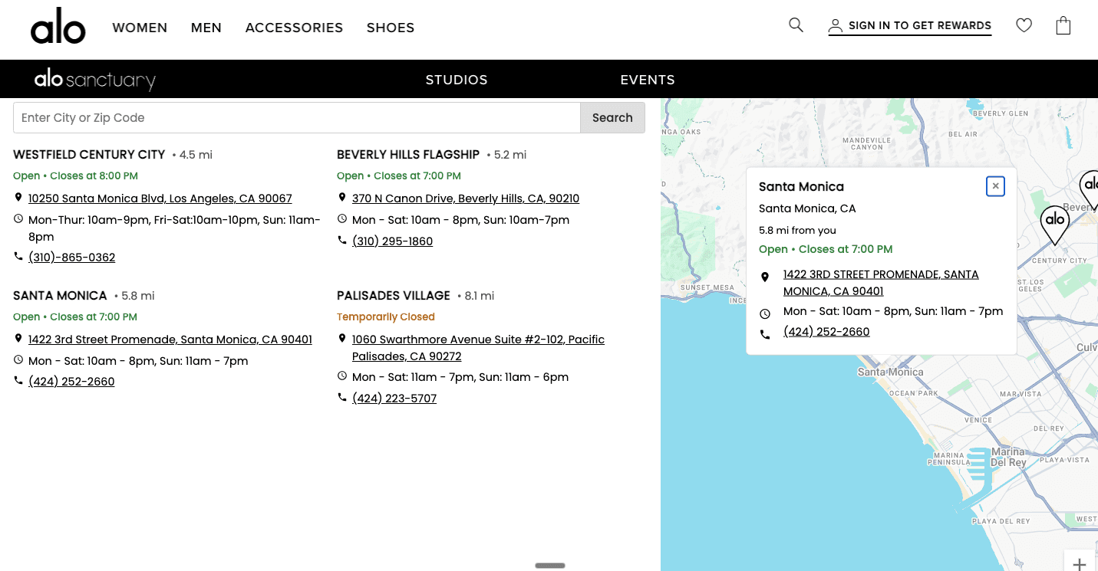
Task: Go to the Events tab
Action: pyautogui.click(x=648, y=80)
